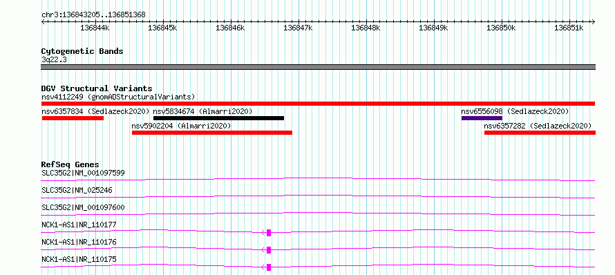The height and width of the screenshot is (275, 615).
Task: Click the red nsv4112249 gnomAD variant bar
Action: tap(318, 104)
